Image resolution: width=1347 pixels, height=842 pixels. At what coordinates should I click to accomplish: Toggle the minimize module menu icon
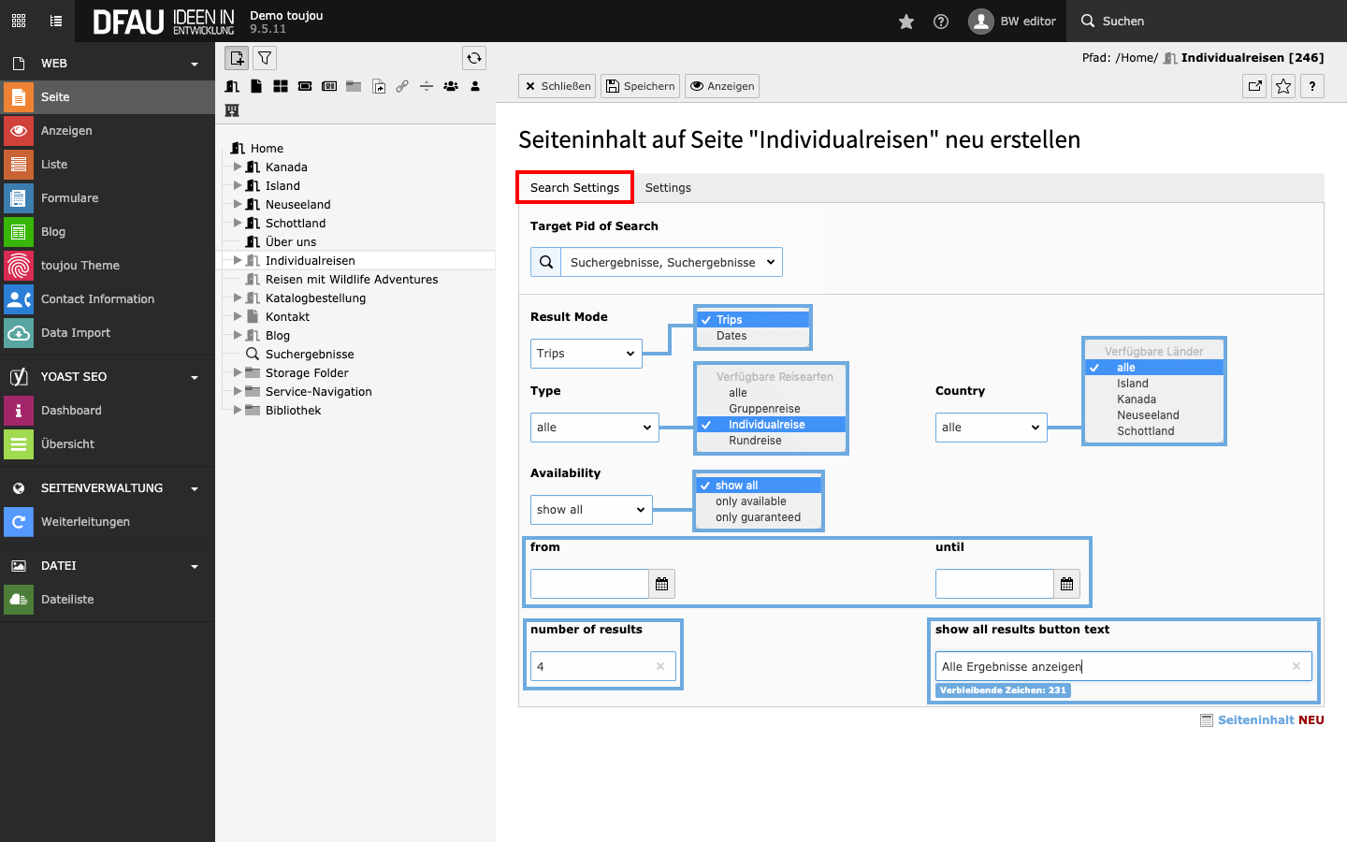[x=19, y=21]
